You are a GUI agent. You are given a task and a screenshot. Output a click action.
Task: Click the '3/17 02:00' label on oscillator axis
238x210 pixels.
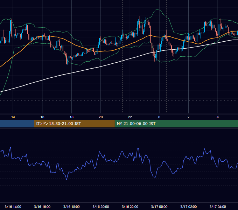point(189,206)
